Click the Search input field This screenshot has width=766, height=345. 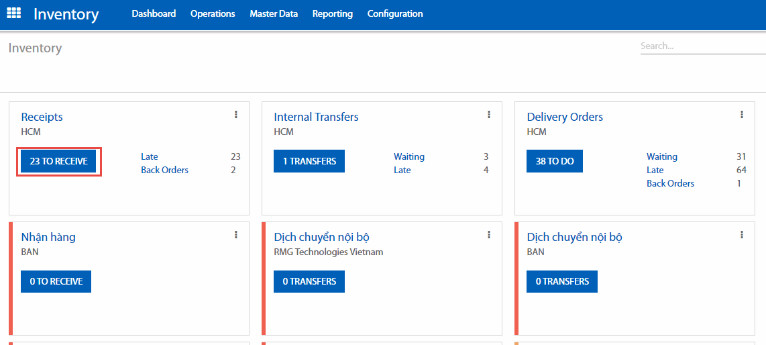[x=702, y=46]
